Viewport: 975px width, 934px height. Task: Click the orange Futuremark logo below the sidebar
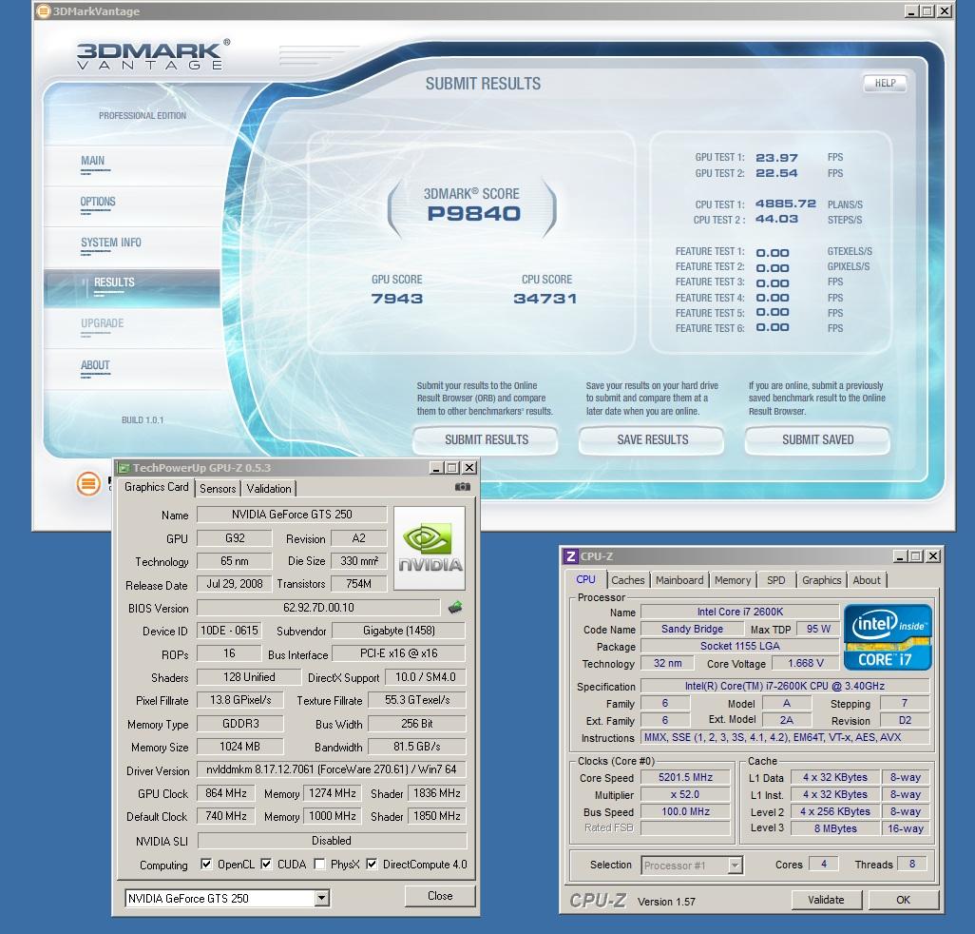[x=88, y=483]
